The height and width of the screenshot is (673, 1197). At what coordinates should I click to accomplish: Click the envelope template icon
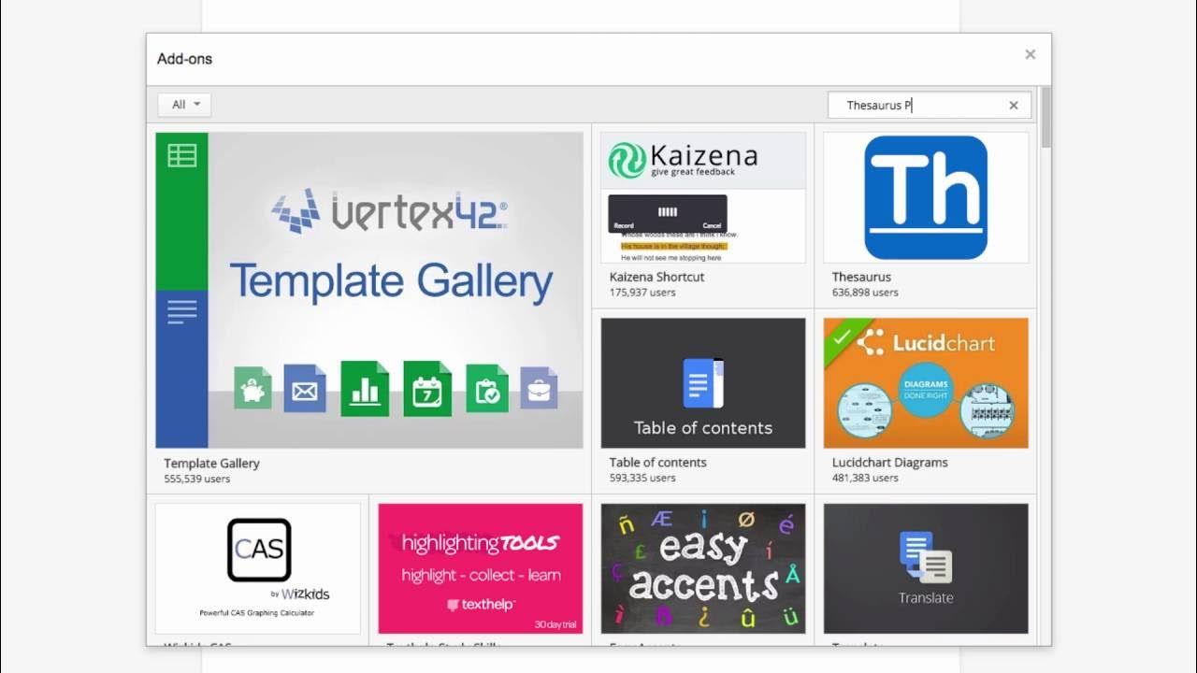305,389
